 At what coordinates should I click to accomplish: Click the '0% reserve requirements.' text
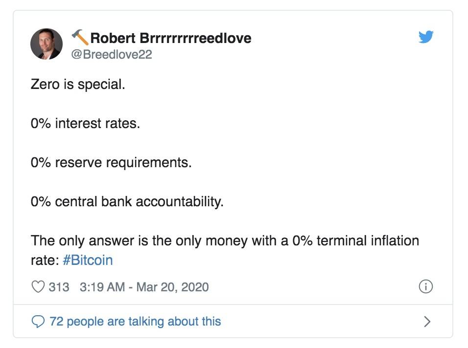pyautogui.click(x=111, y=163)
